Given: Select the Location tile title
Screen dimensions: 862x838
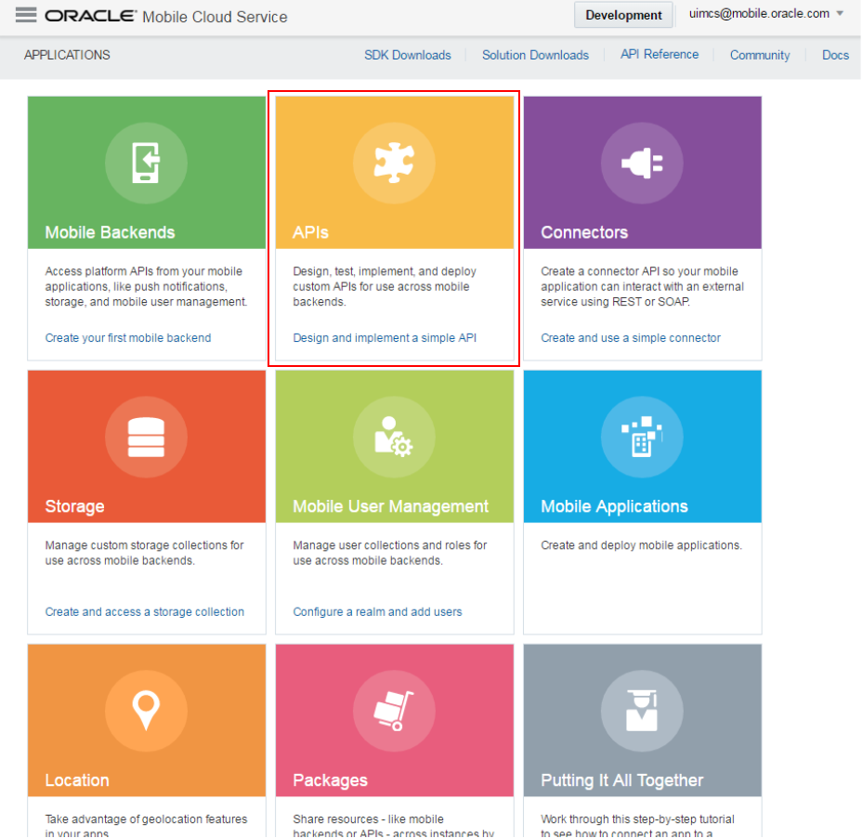Looking at the screenshot, I should click(77, 780).
